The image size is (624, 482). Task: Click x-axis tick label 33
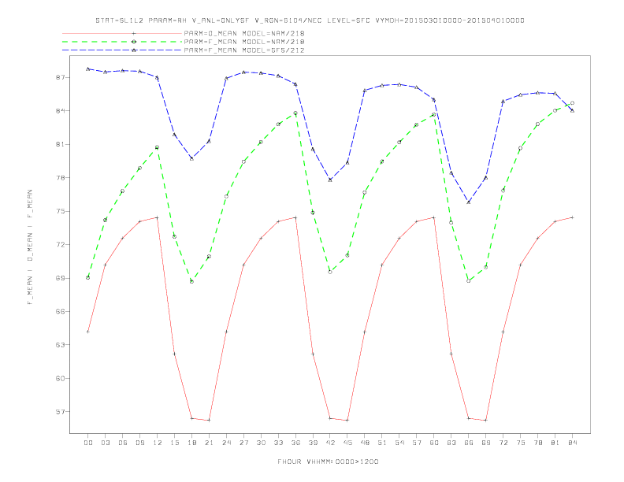[x=278, y=443]
